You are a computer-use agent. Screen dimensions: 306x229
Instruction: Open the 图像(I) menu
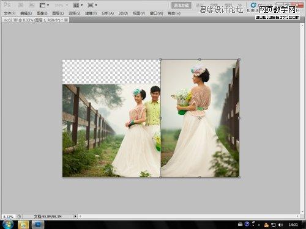click(42, 13)
